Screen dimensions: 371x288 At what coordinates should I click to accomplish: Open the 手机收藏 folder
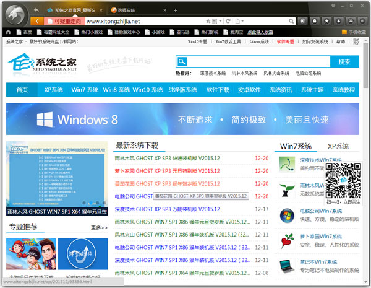click(354, 32)
